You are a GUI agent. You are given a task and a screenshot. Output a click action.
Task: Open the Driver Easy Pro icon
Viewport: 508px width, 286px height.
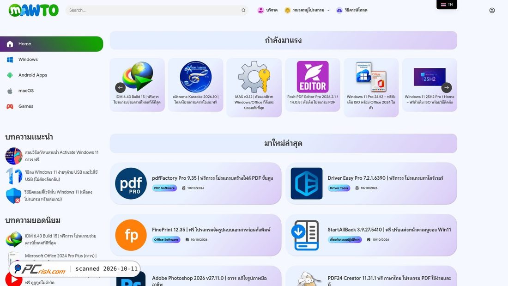(x=307, y=183)
